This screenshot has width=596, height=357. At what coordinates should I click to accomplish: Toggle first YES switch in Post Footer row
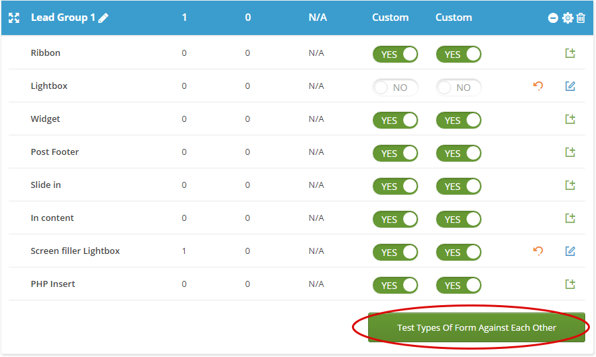395,154
